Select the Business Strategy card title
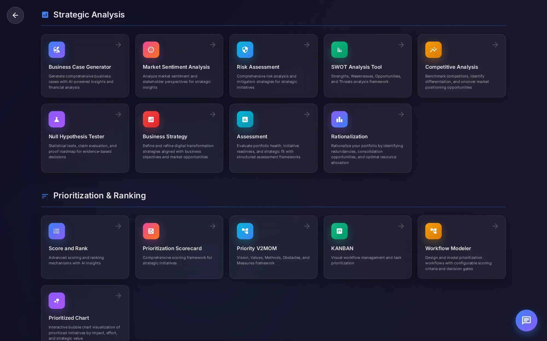Image resolution: width=547 pixels, height=341 pixels. click(x=165, y=136)
